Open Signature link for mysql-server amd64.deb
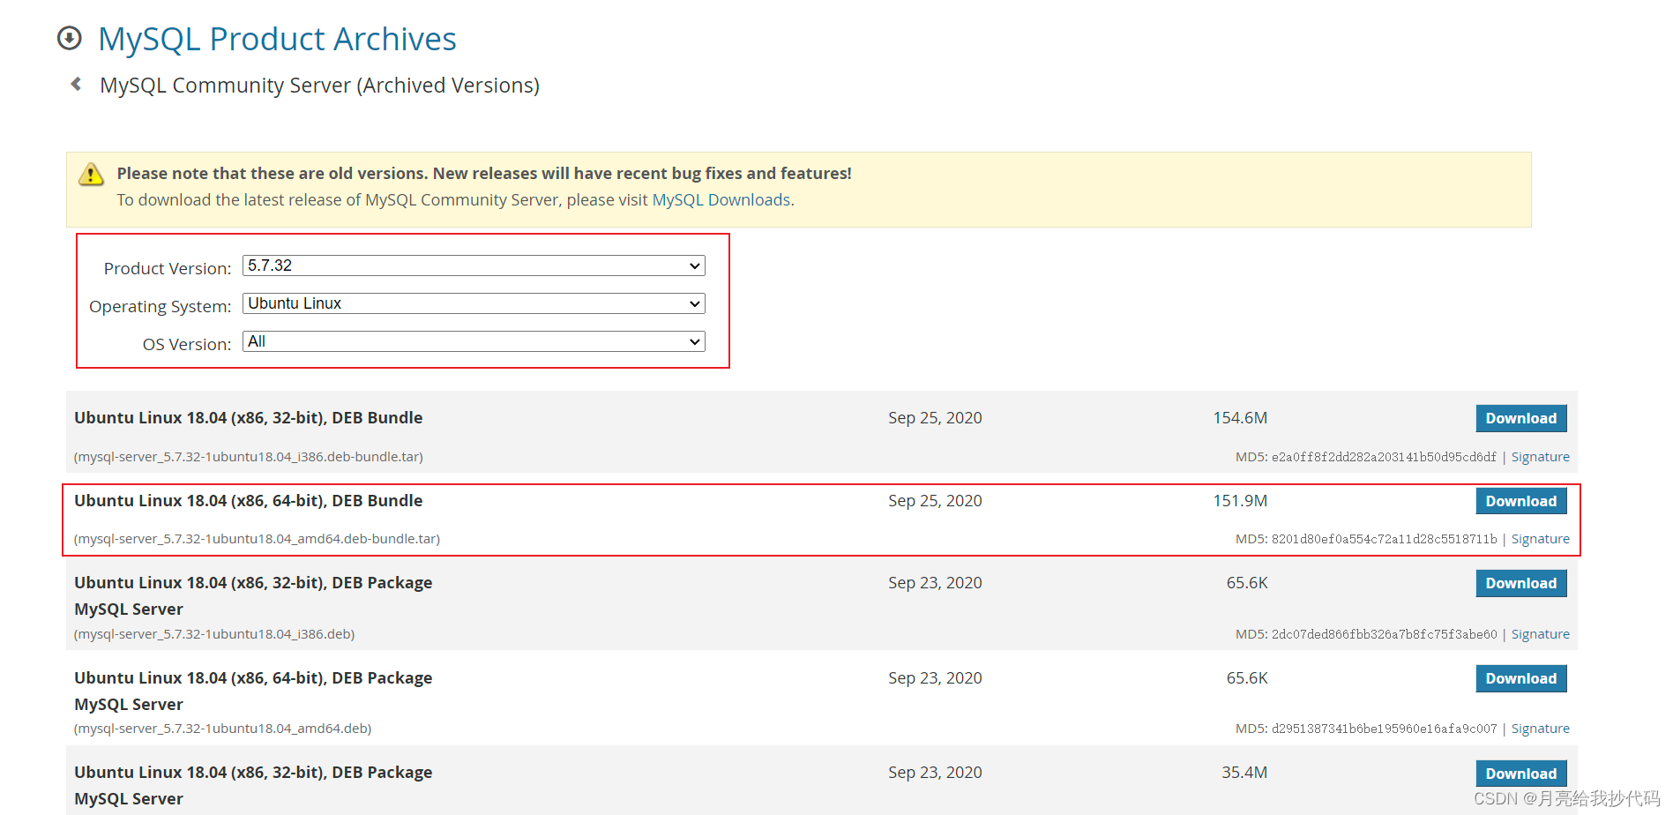 pyautogui.click(x=1541, y=729)
